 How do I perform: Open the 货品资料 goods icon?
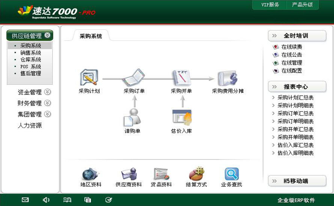[x=161, y=174]
